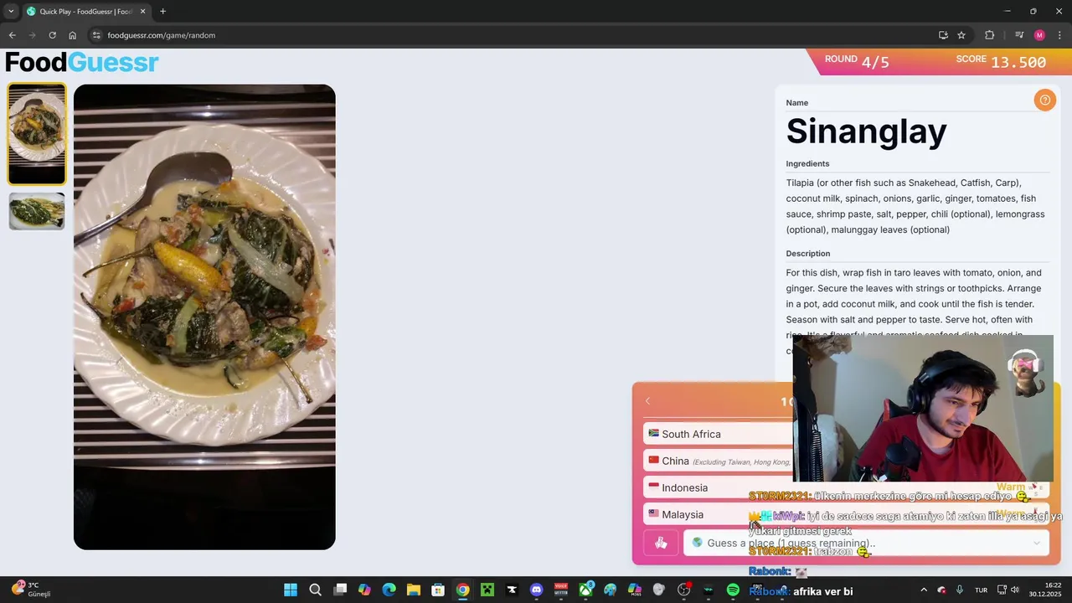This screenshot has height=603, width=1072.
Task: Go back in browser history
Action: pos(12,35)
